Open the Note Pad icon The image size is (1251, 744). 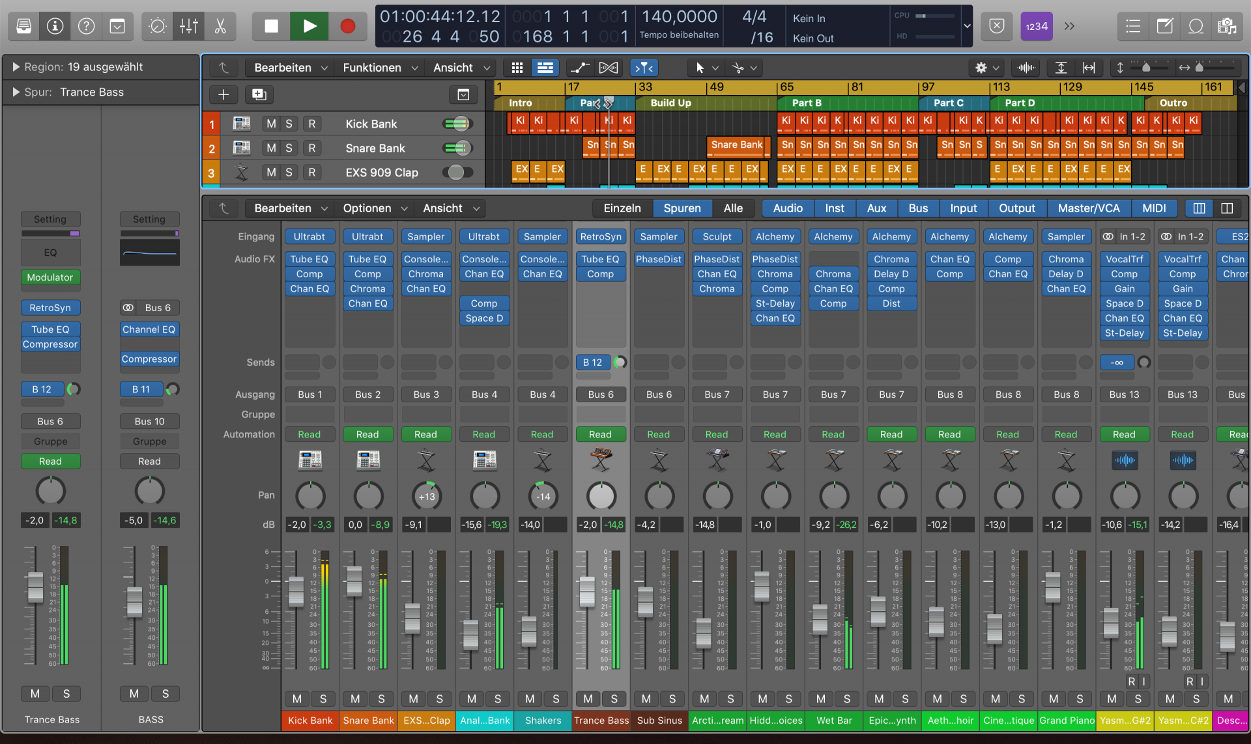[x=1164, y=26]
